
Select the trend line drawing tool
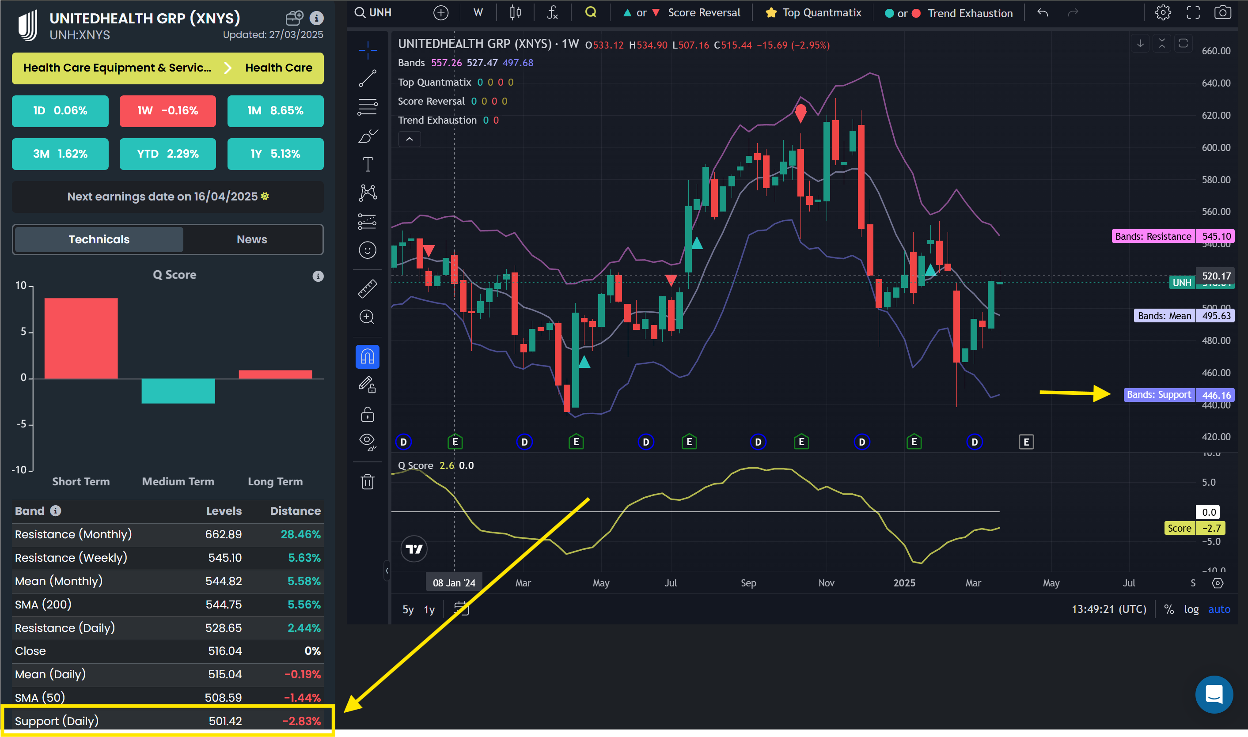coord(368,78)
